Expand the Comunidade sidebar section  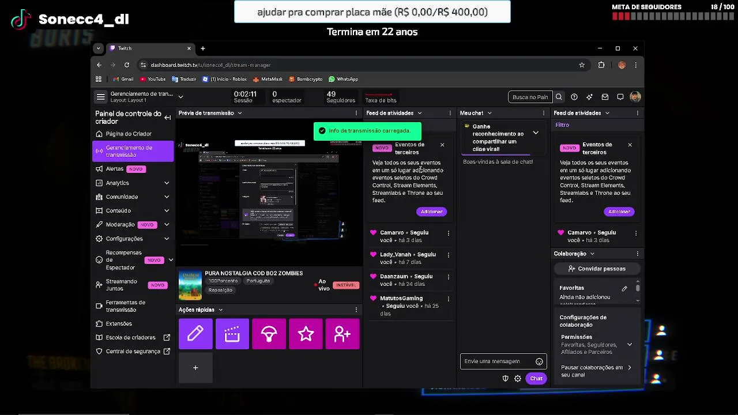click(x=167, y=197)
